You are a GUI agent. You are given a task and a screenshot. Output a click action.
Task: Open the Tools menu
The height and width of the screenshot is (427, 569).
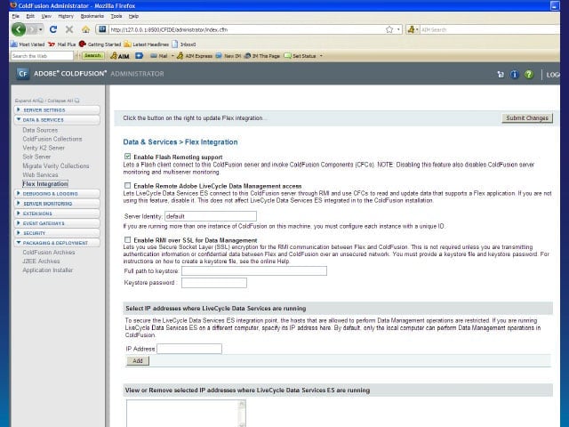point(116,16)
